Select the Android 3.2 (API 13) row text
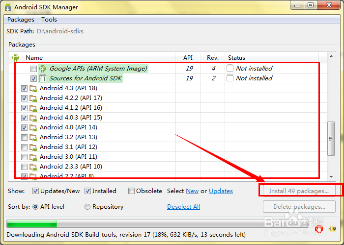The height and width of the screenshot is (245, 344). pyautogui.click(x=68, y=137)
